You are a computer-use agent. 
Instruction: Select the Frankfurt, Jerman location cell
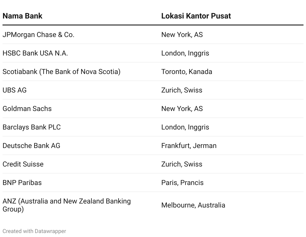point(189,145)
